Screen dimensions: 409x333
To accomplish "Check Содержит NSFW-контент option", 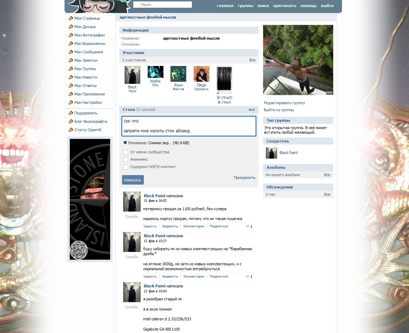I will (x=126, y=167).
